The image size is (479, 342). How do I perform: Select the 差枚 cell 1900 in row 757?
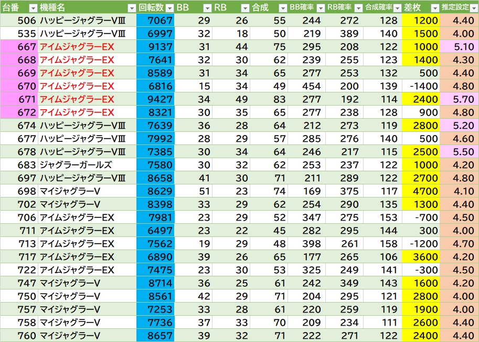coord(421,309)
